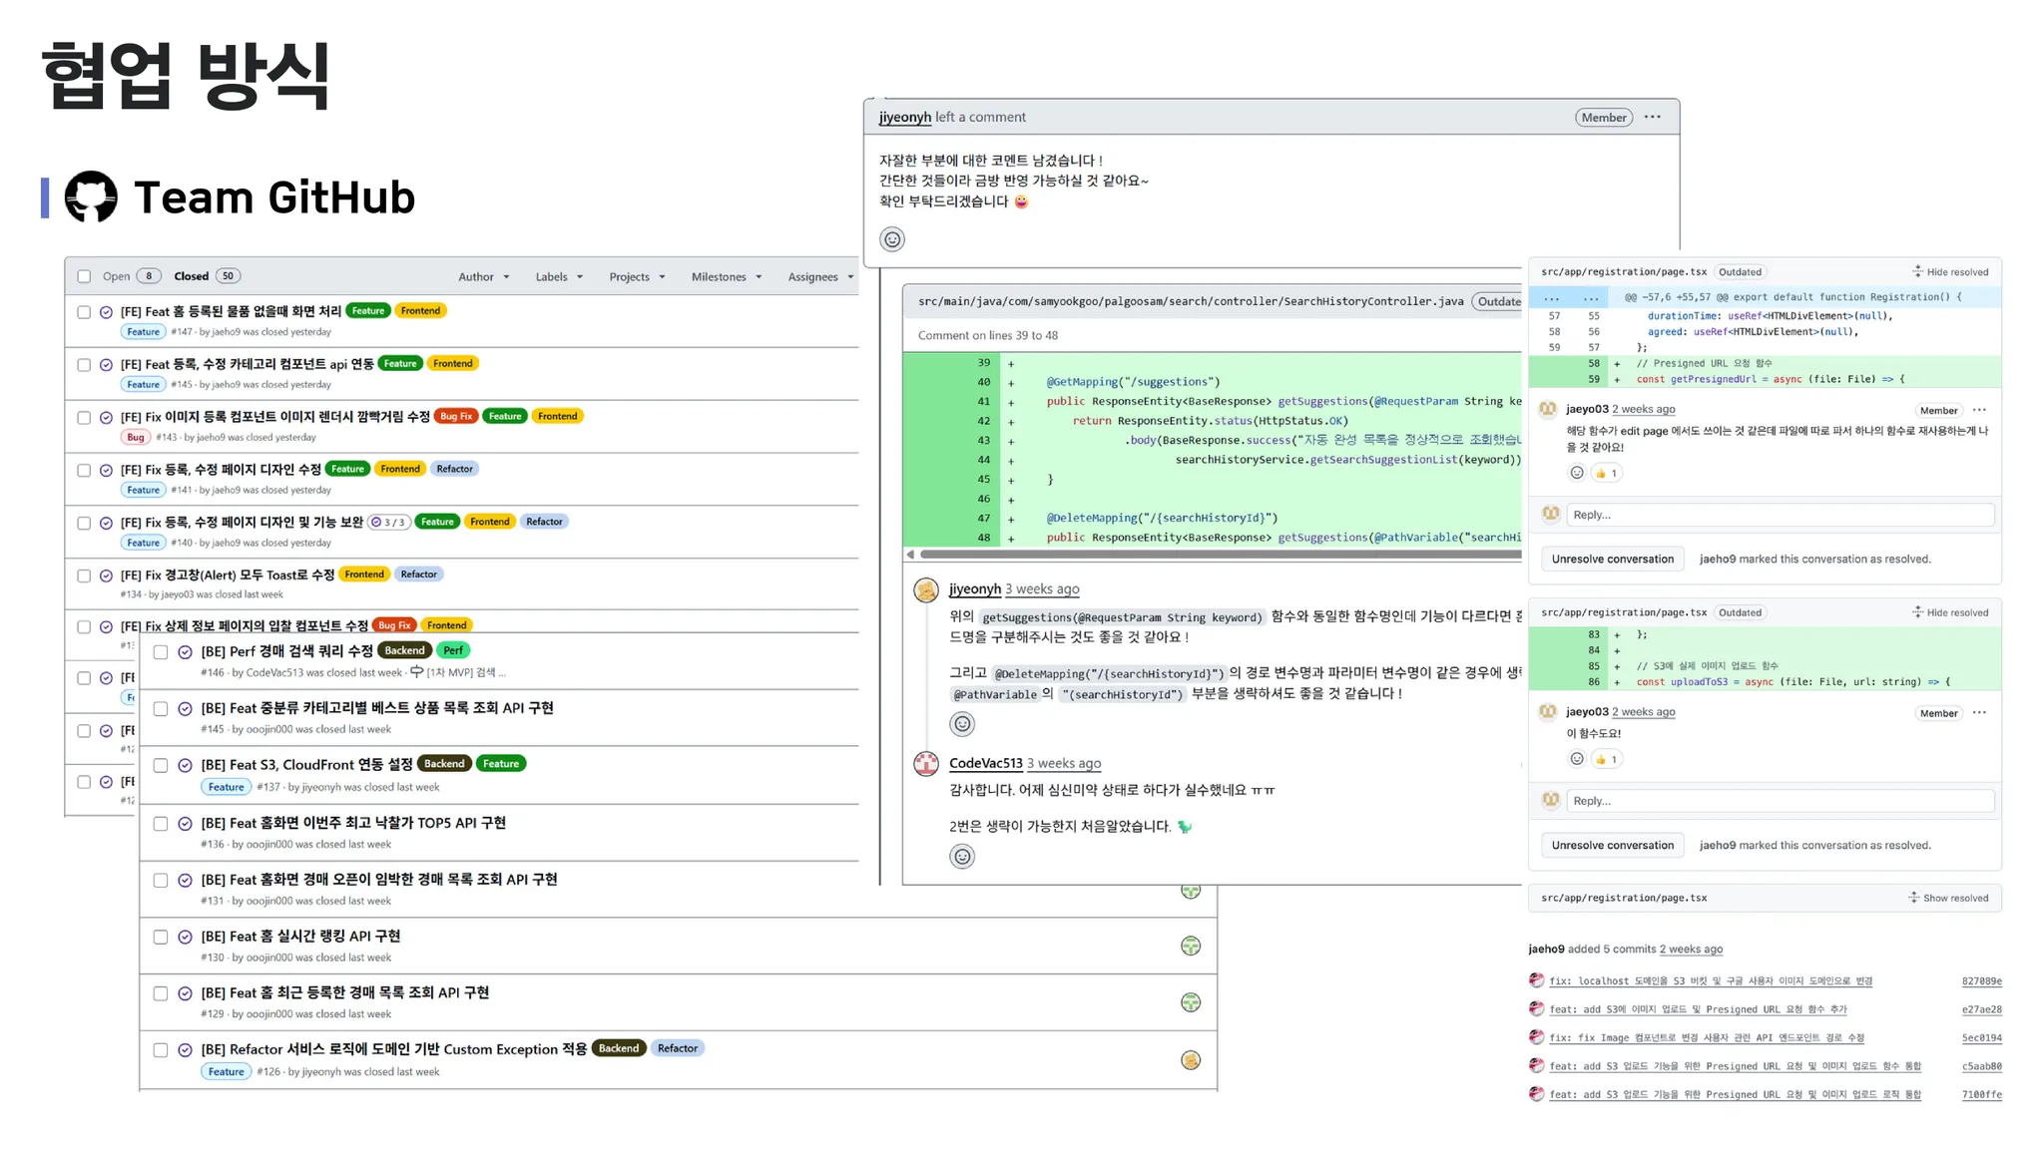The height and width of the screenshot is (1149, 2044).
Task: Click Refactor label on issue #141
Action: click(x=454, y=469)
